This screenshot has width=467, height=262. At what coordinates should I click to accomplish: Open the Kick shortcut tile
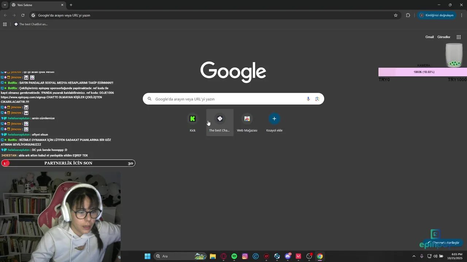point(193,123)
